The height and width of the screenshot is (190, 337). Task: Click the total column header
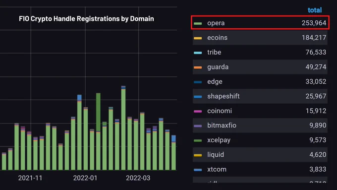[x=315, y=10]
